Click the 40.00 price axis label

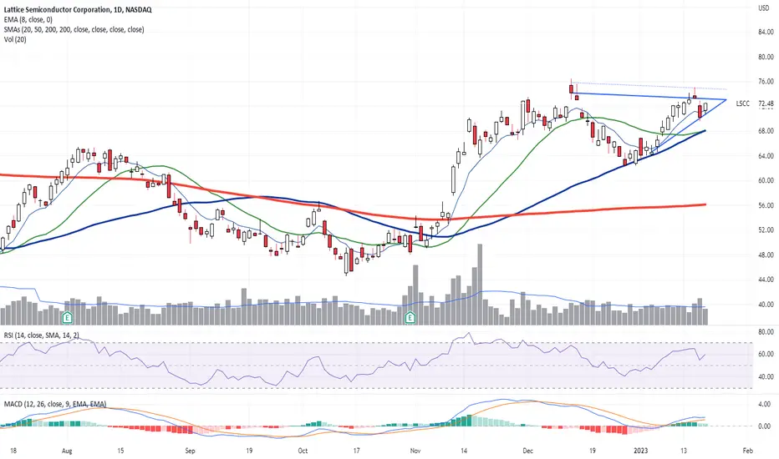(766, 305)
